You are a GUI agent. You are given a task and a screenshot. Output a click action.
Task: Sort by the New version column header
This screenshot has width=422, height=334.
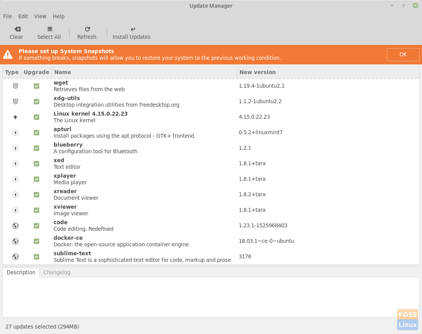tap(328, 72)
